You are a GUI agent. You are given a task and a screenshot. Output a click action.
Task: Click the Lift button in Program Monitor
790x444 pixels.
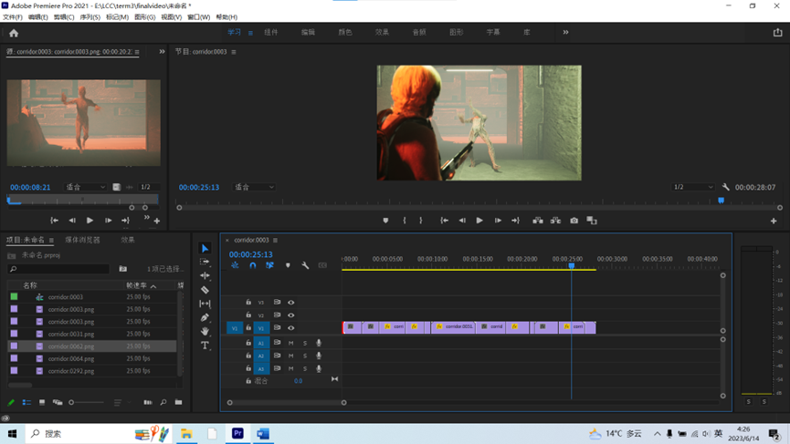pos(538,221)
